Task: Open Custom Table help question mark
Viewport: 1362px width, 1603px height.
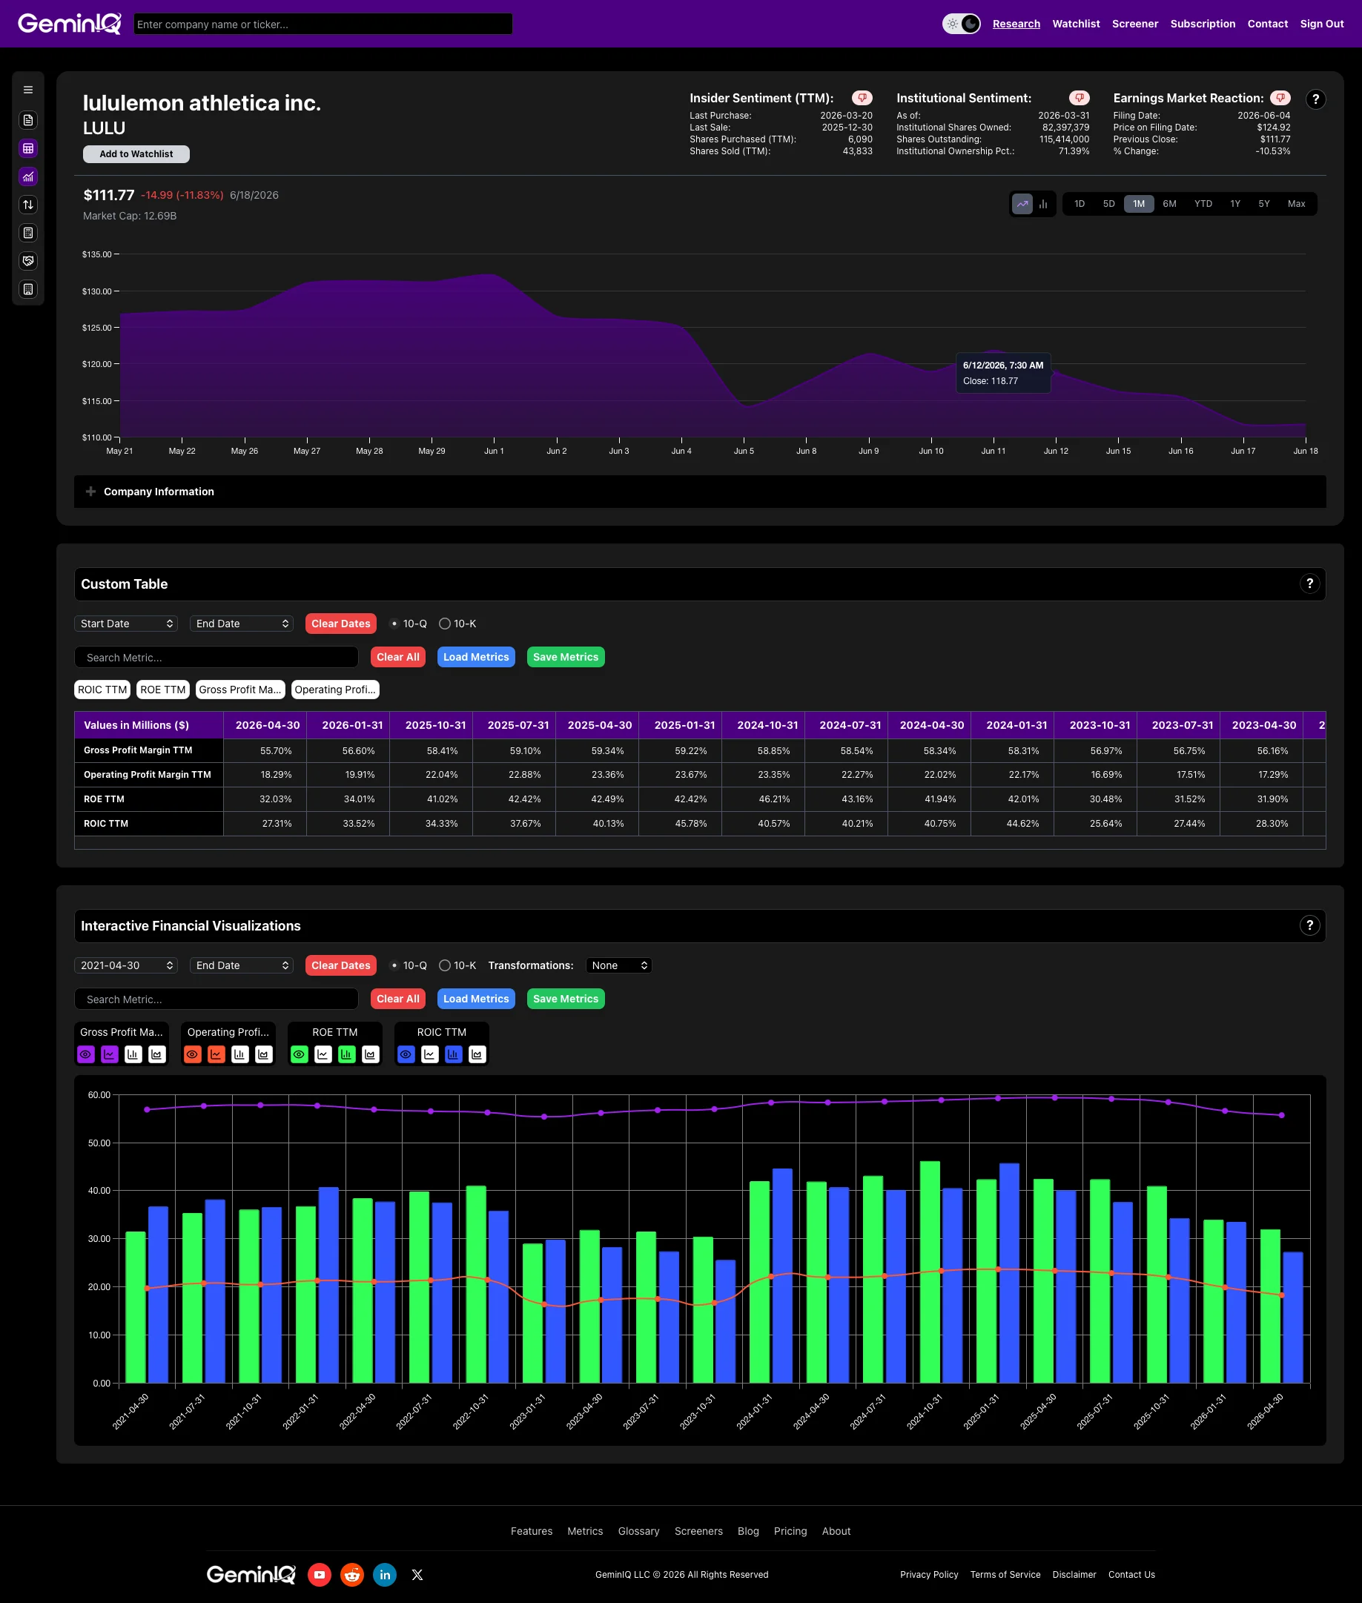Action: 1309,584
